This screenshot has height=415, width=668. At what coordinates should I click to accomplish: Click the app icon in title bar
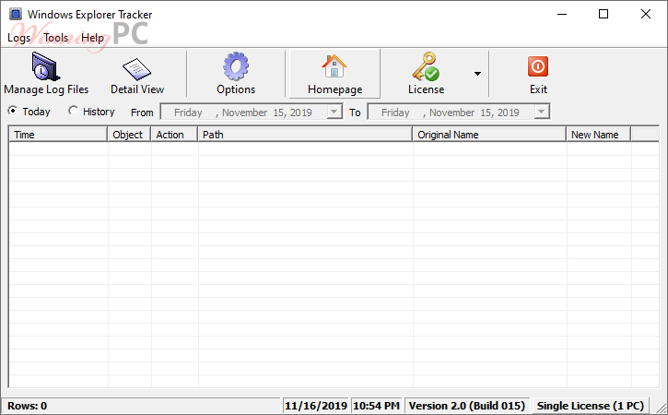(x=16, y=14)
